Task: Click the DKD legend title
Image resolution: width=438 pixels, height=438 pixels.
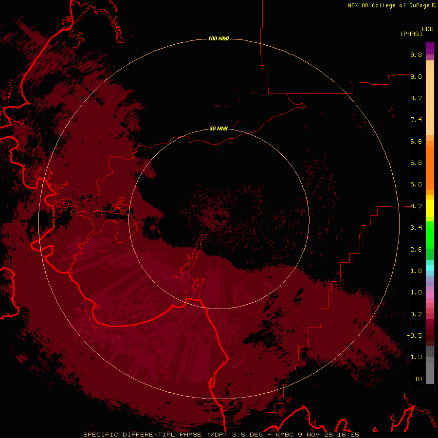Action: (x=428, y=29)
